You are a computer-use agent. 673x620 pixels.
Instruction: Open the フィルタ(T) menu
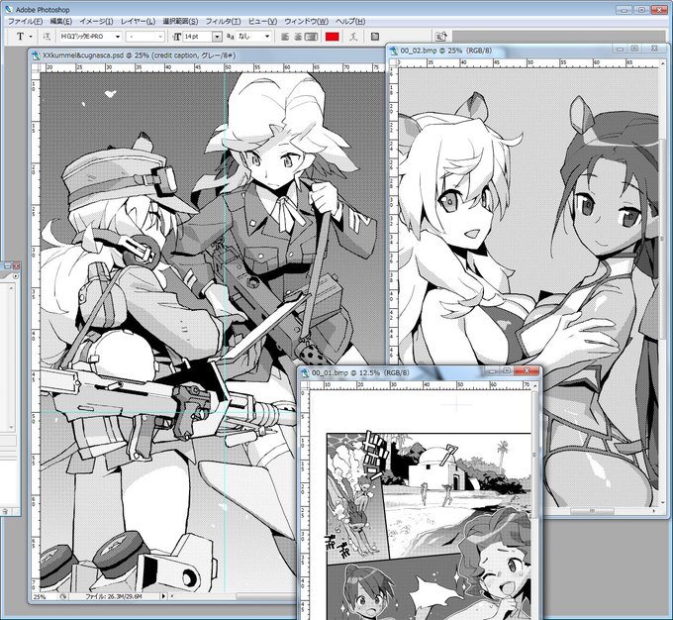224,21
